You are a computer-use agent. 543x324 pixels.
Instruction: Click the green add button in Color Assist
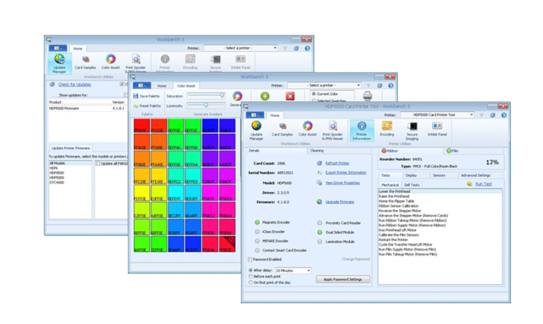tap(265, 96)
